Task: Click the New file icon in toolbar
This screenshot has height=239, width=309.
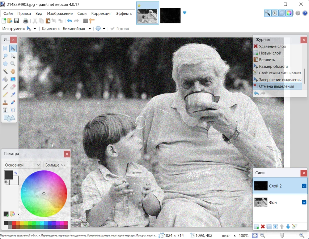Action: 4,21
